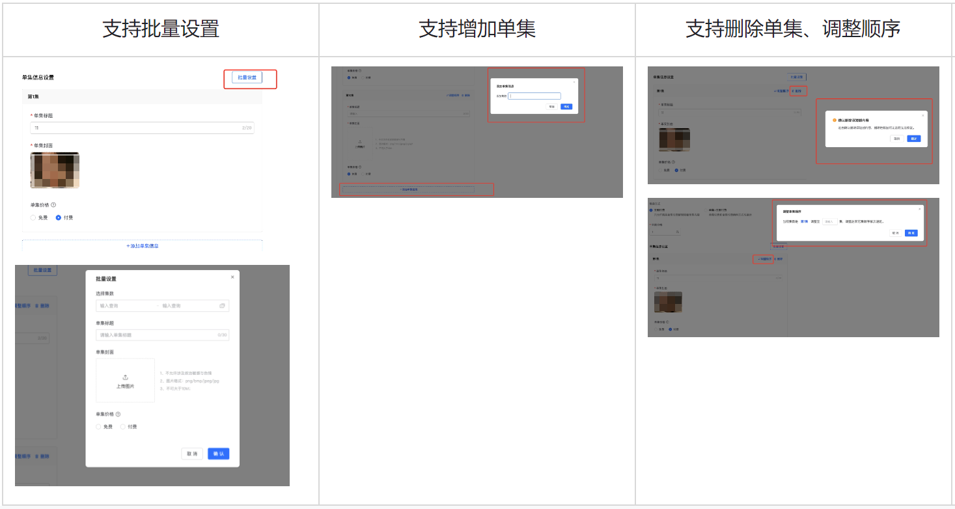This screenshot has height=509, width=955.
Task: Click 上传图片 area in middle screenshot
Action: [x=360, y=144]
